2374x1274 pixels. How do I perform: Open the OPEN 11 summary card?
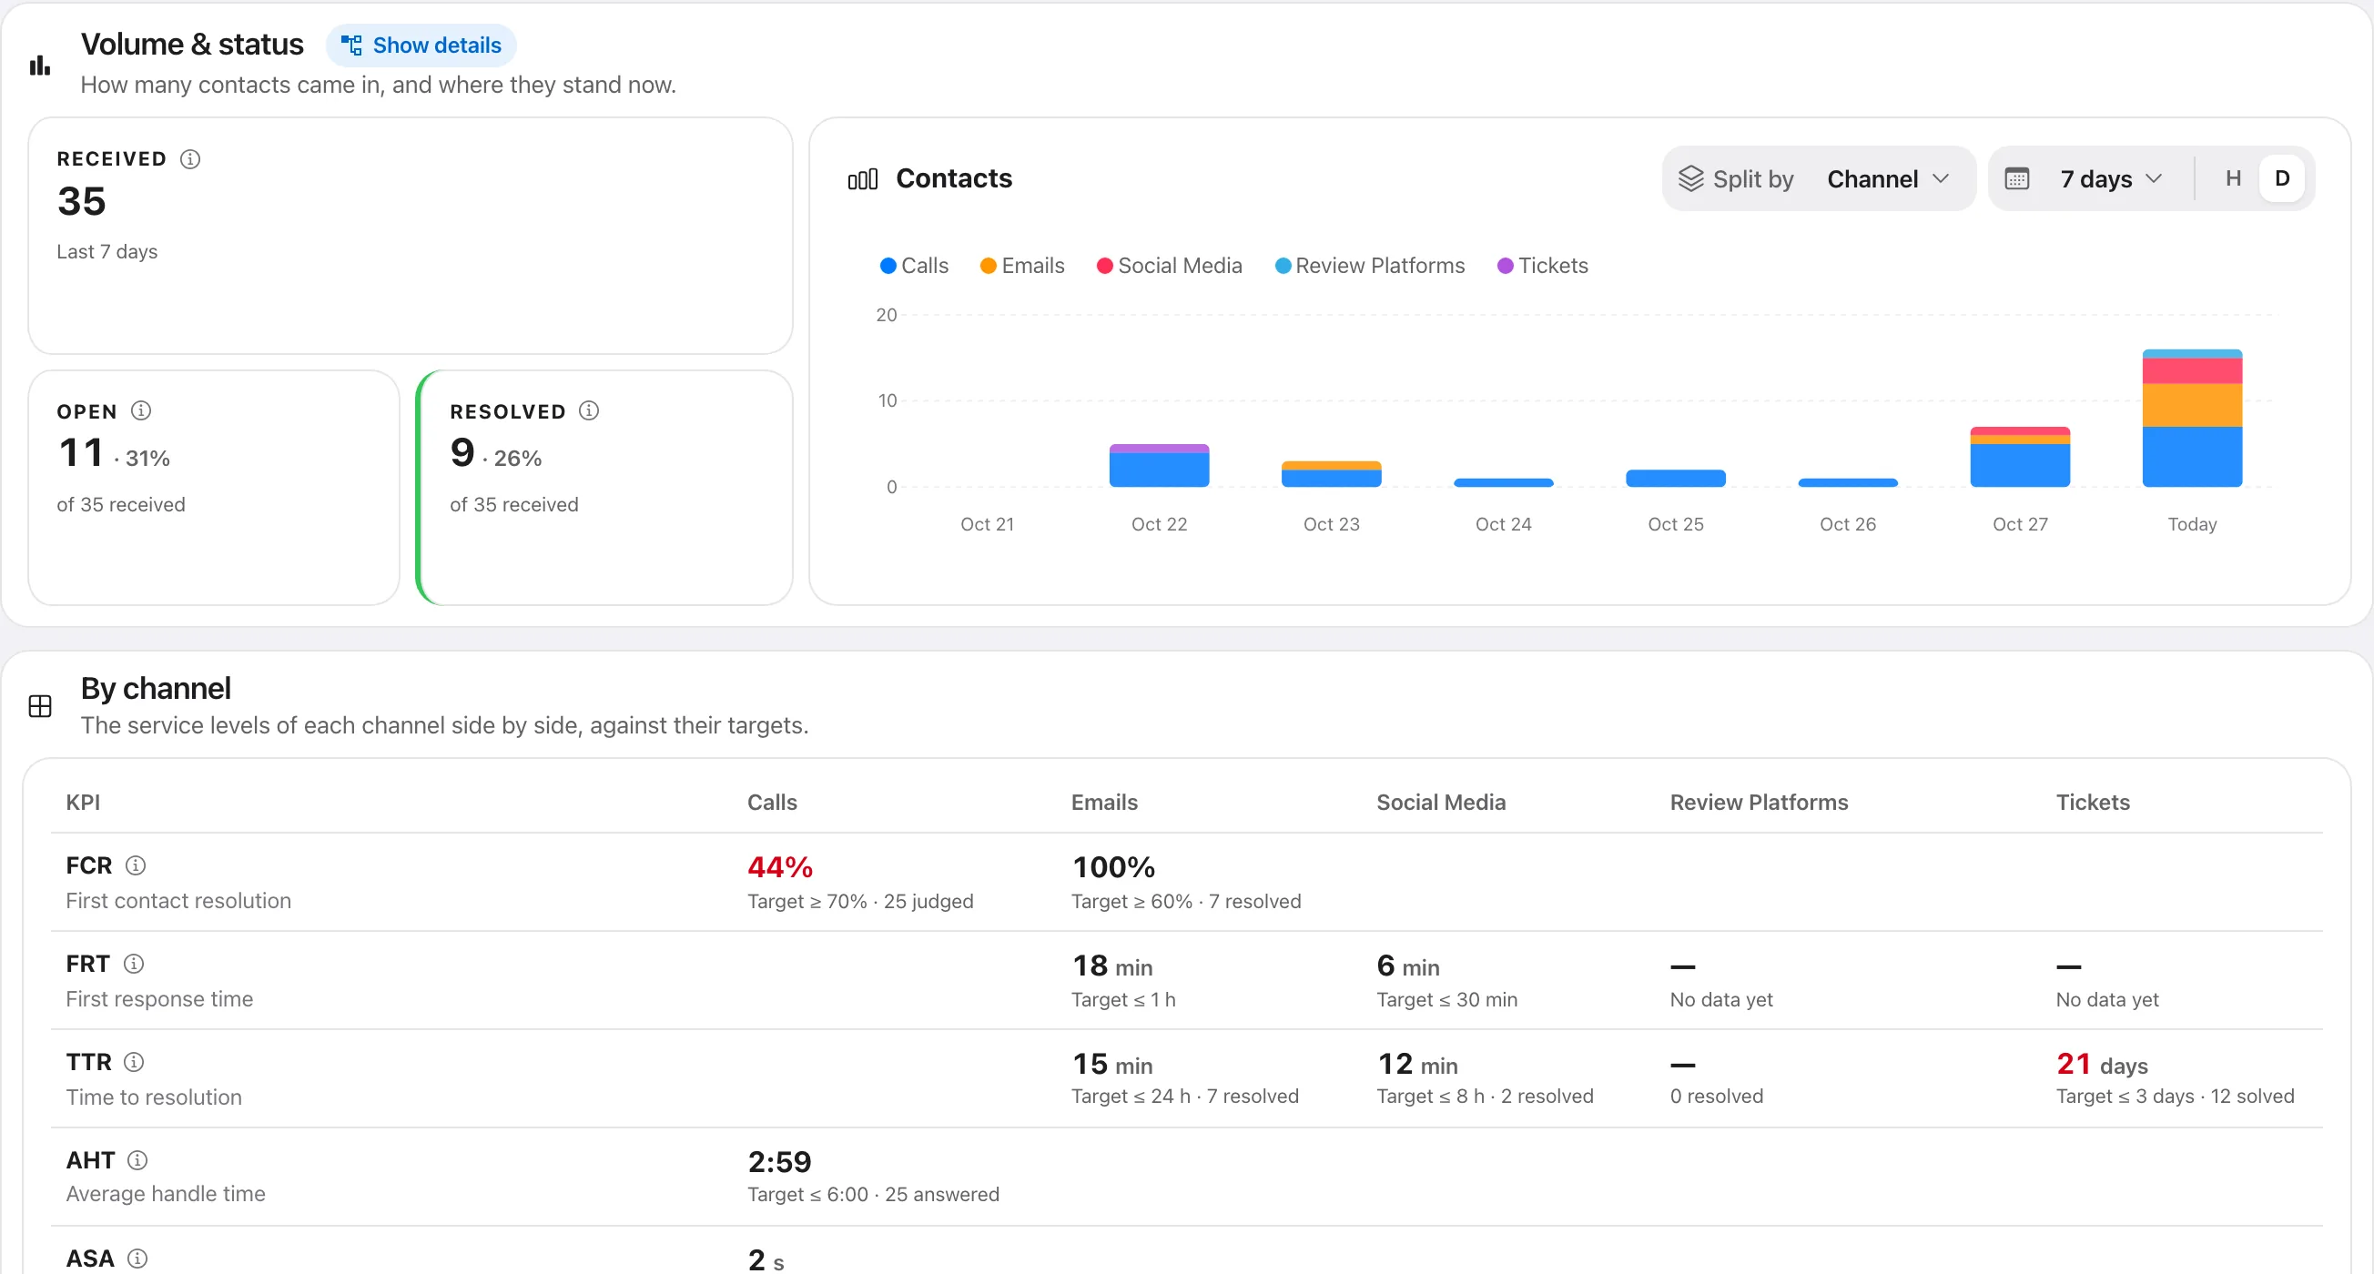tap(214, 488)
